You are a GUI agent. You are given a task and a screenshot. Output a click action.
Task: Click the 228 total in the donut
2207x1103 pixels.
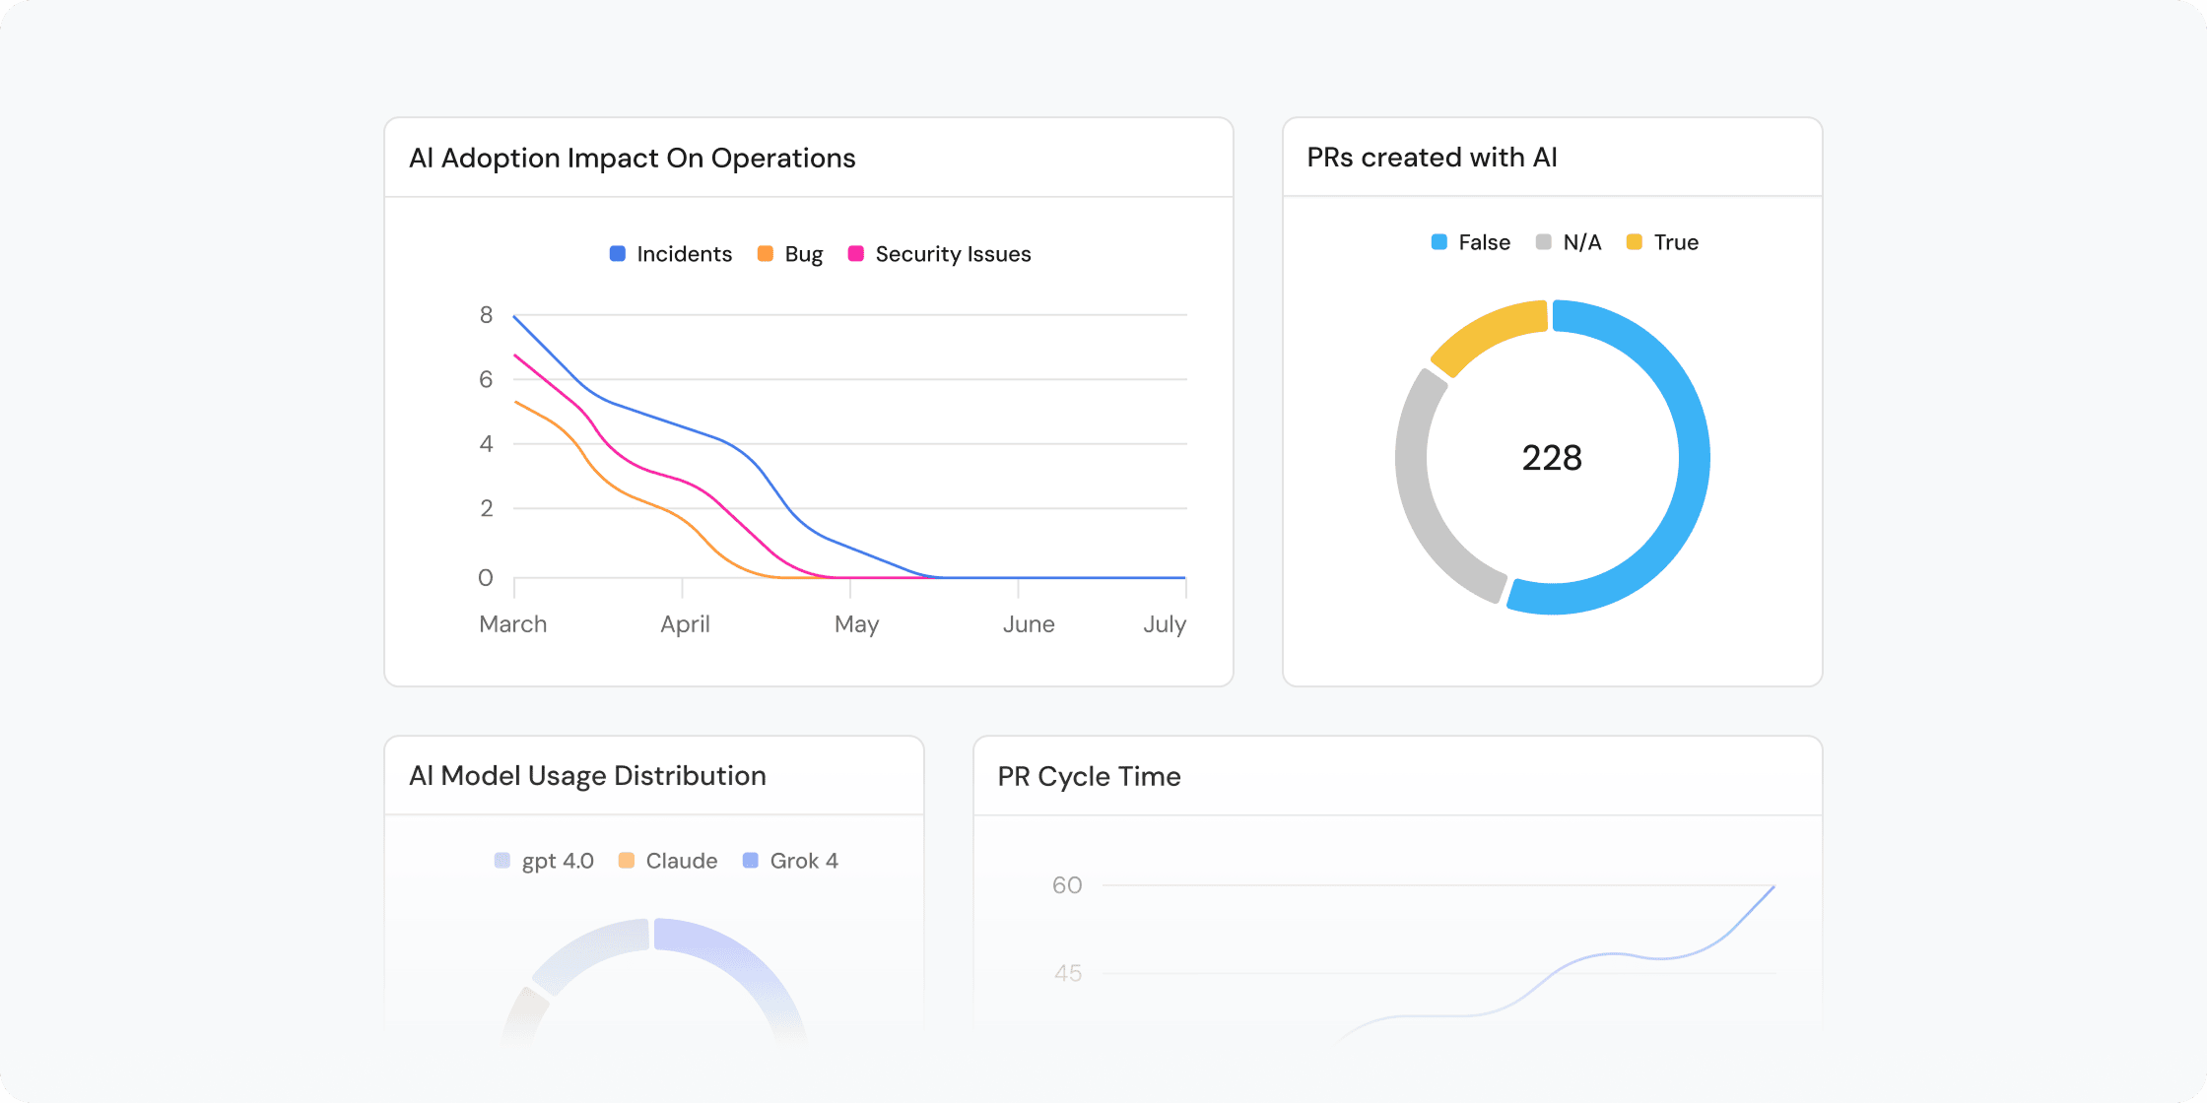(1553, 458)
